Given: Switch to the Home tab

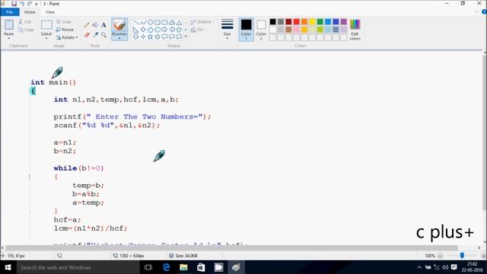Looking at the screenshot, I should [x=30, y=12].
